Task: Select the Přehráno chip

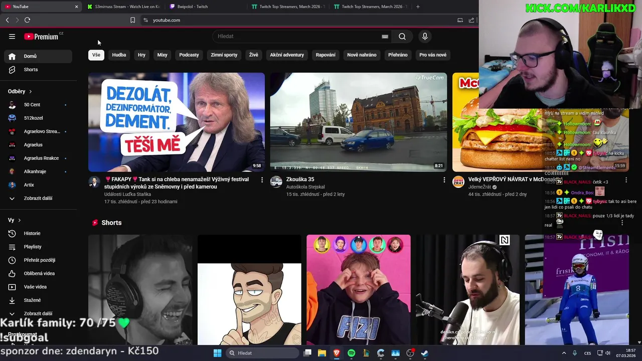Action: pyautogui.click(x=398, y=55)
